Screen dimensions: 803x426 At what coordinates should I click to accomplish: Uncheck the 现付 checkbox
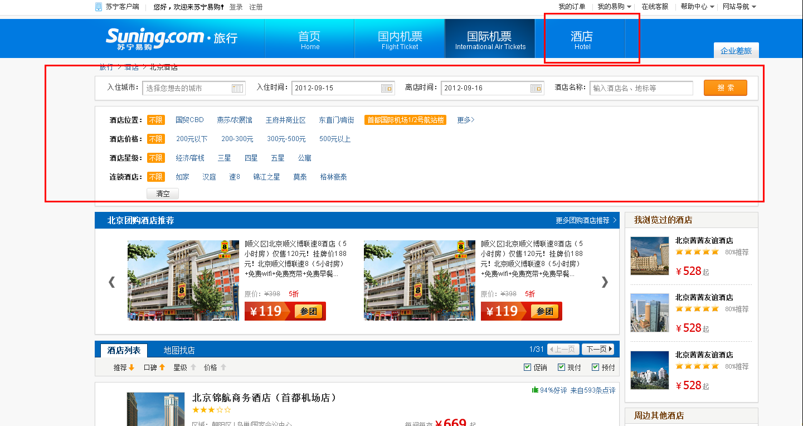click(x=562, y=367)
